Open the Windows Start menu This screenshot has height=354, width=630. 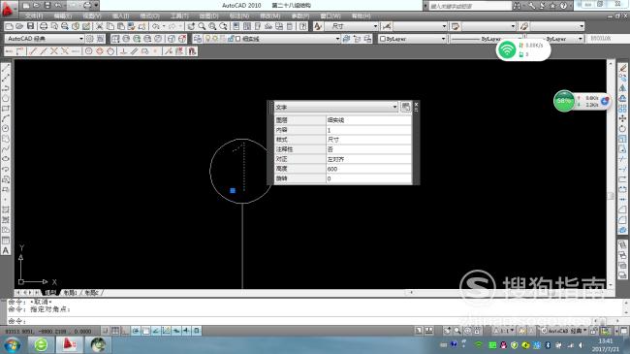pyautogui.click(x=13, y=344)
